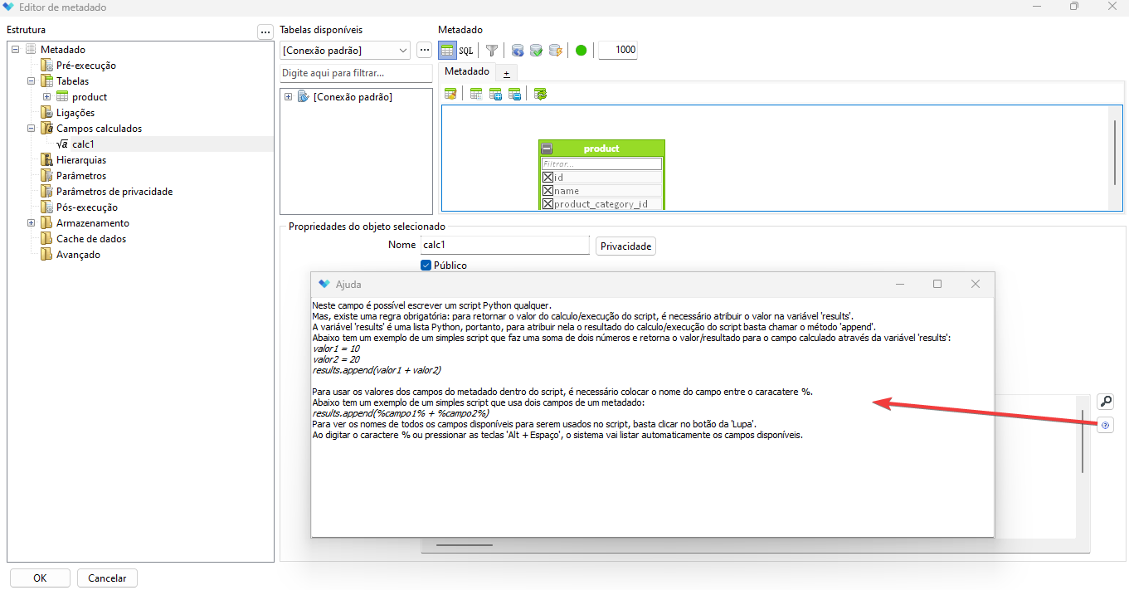Select calc1 in the structure tree

tap(83, 144)
